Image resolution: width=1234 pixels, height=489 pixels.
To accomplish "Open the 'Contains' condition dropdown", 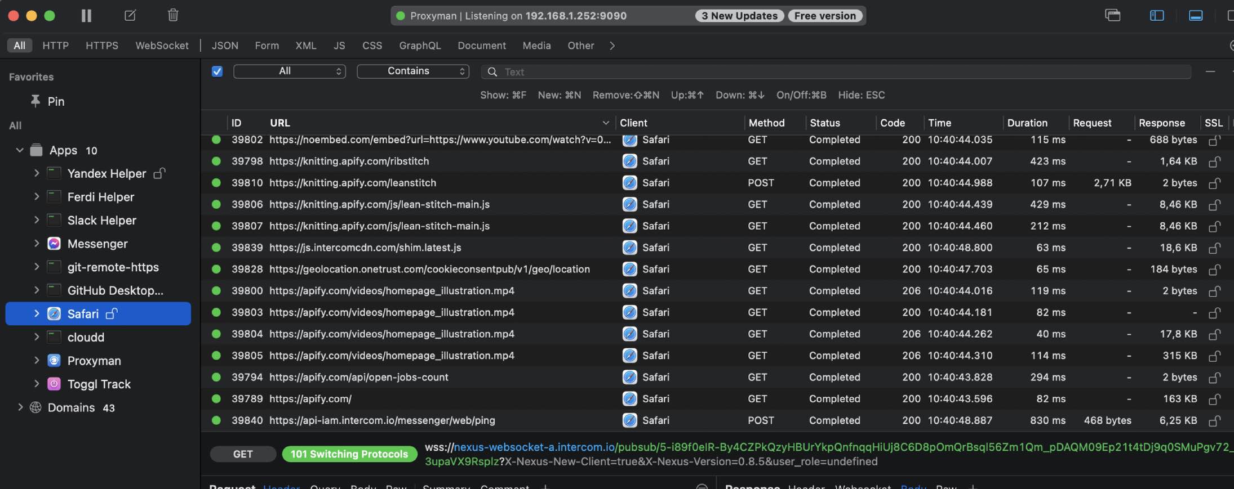I will 413,71.
